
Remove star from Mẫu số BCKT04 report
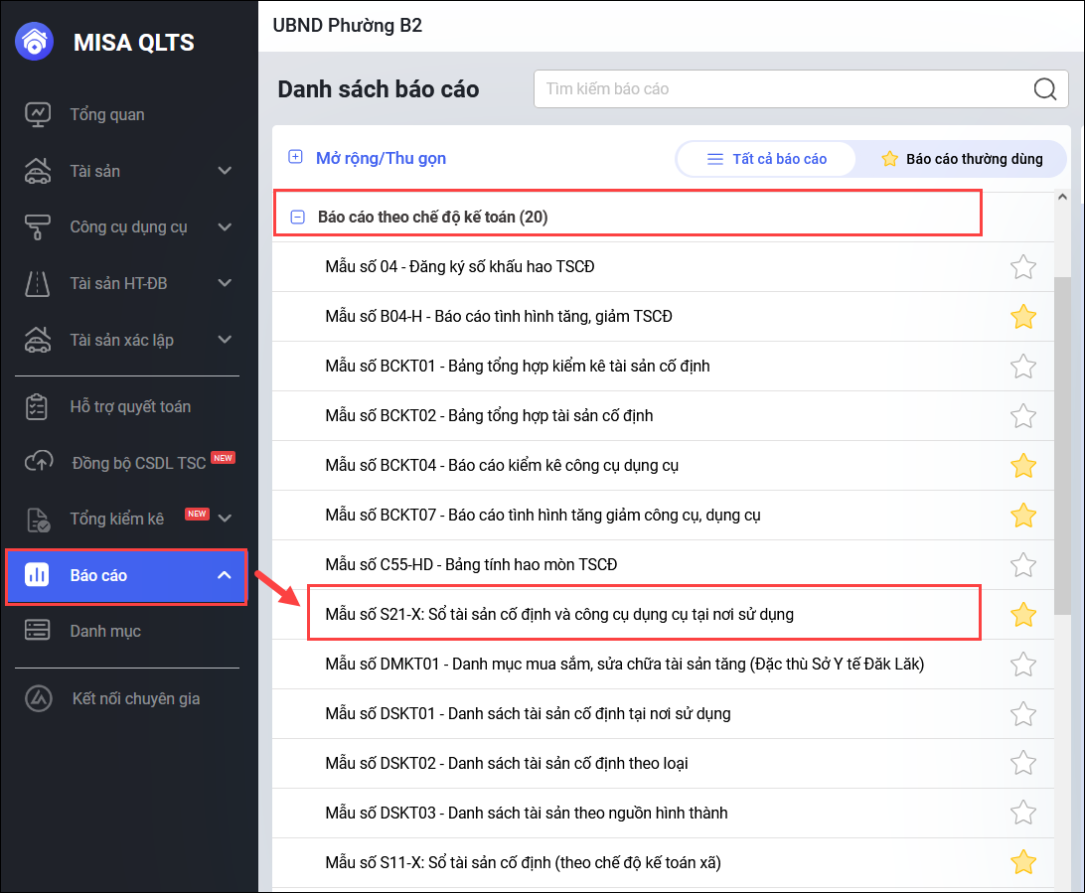coord(1023,466)
